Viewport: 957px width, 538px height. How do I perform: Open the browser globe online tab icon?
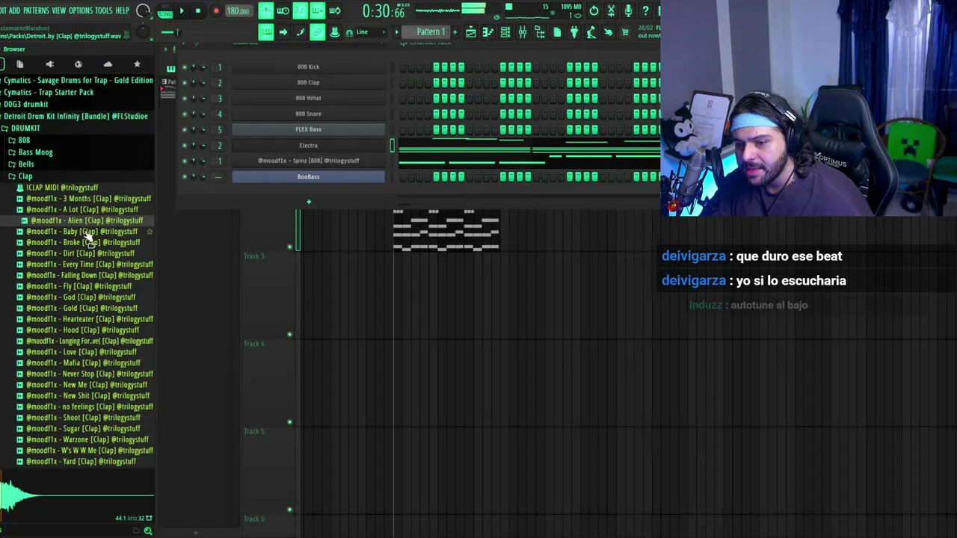79,64
